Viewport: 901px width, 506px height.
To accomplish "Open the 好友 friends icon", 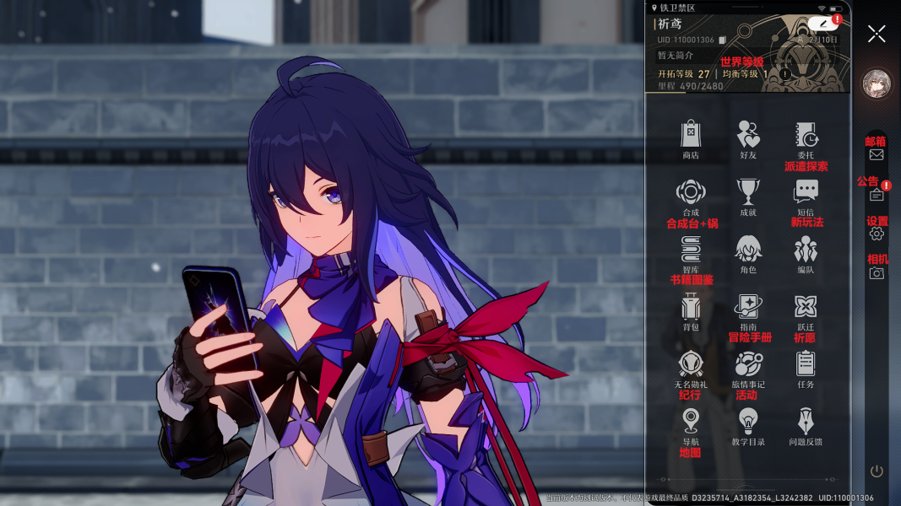I will 748,135.
